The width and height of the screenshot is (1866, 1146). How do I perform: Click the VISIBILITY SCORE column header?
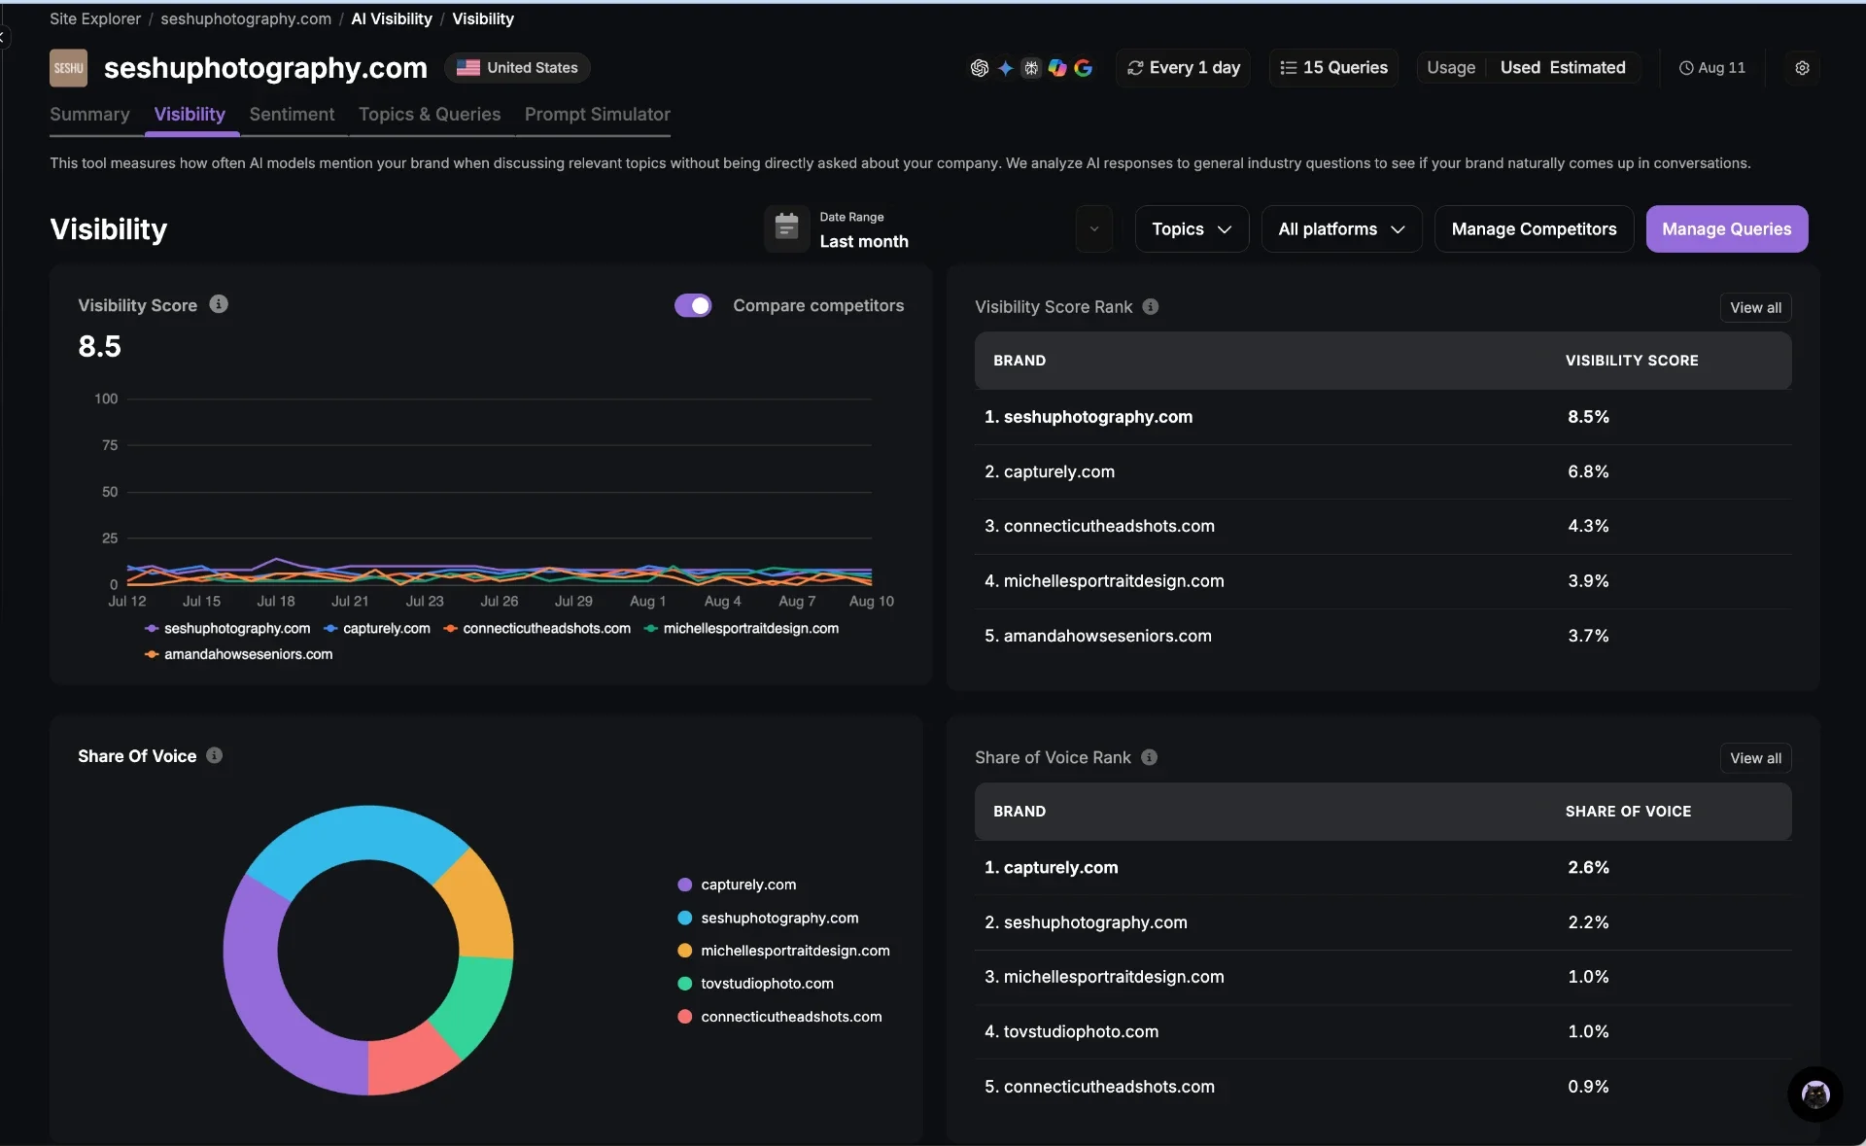coord(1632,361)
